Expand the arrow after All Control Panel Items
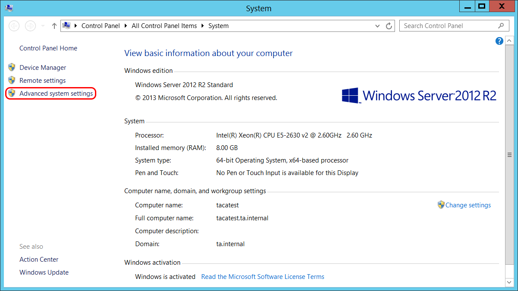Screen dimensions: 518x291 202,26
